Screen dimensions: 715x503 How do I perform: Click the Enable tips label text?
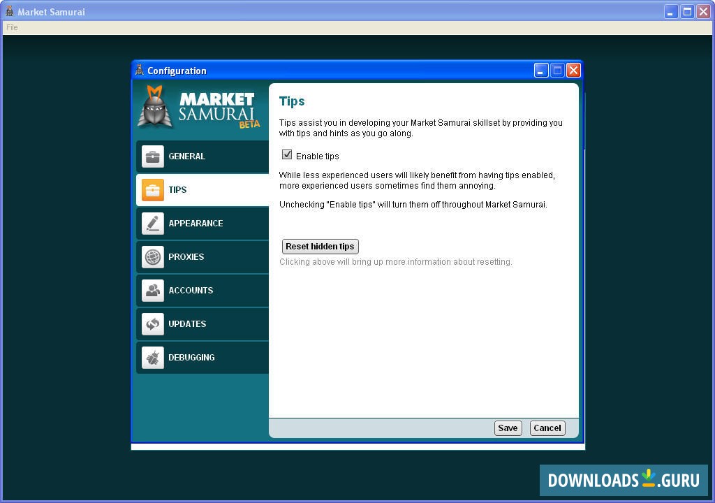318,156
